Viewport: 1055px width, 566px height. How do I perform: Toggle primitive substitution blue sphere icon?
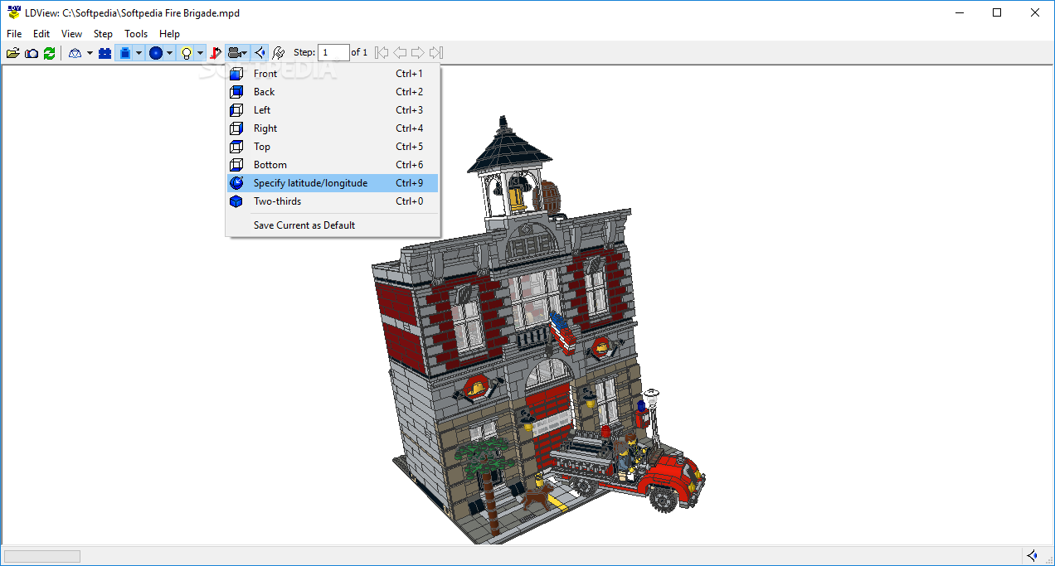click(155, 53)
